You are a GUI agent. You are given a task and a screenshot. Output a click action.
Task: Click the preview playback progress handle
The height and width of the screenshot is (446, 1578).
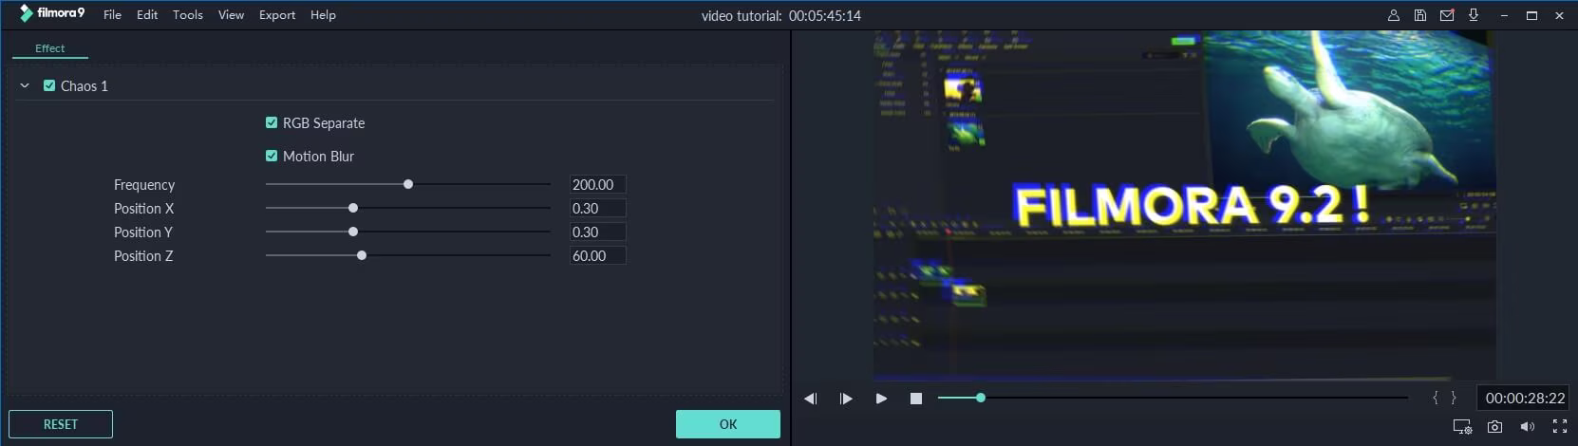[x=981, y=398]
